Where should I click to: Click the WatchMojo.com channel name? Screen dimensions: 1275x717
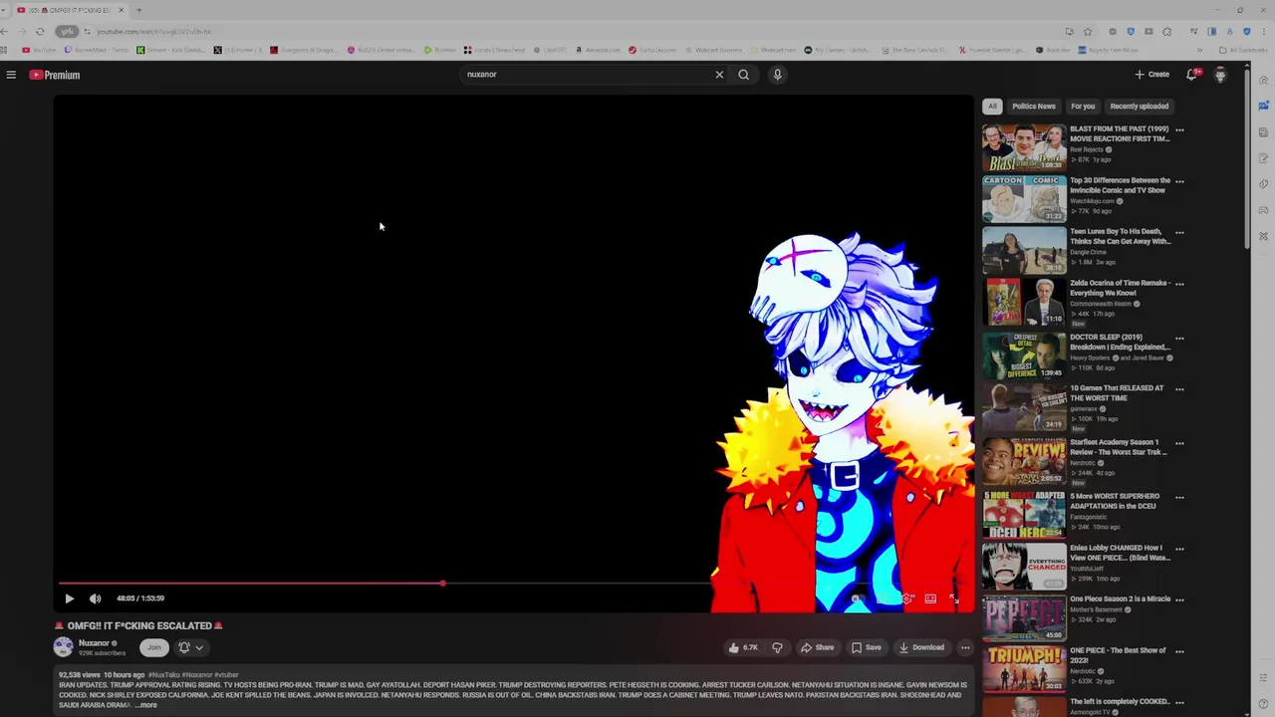[x=1092, y=201]
